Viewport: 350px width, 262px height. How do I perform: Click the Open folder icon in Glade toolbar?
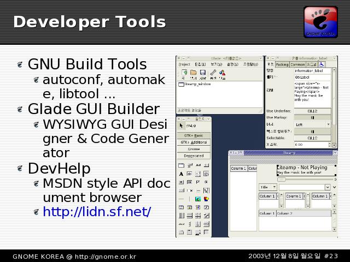(x=194, y=73)
